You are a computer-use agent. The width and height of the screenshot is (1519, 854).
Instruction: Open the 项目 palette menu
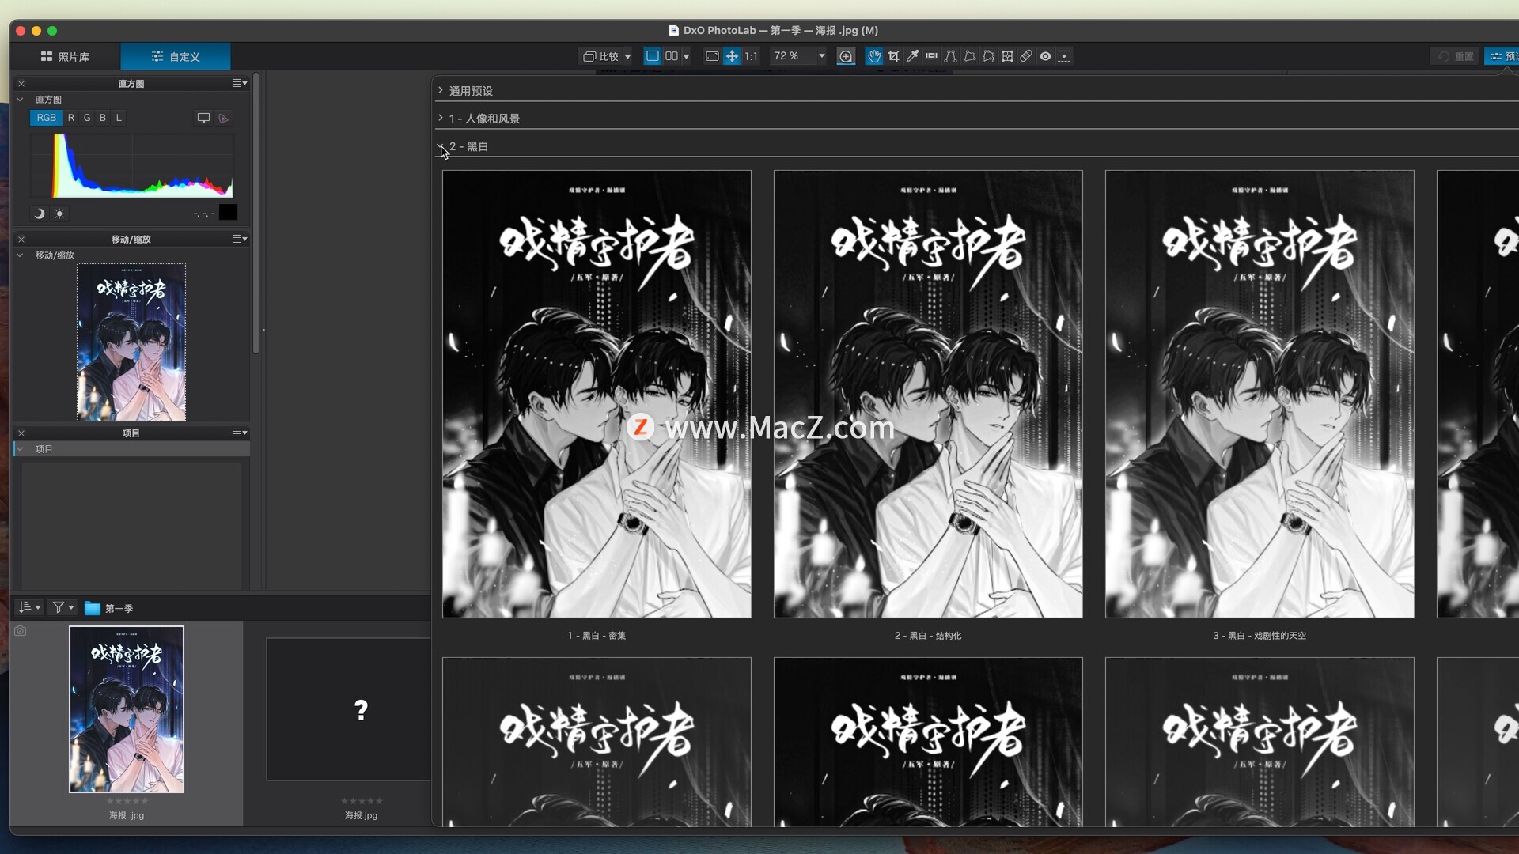(240, 433)
